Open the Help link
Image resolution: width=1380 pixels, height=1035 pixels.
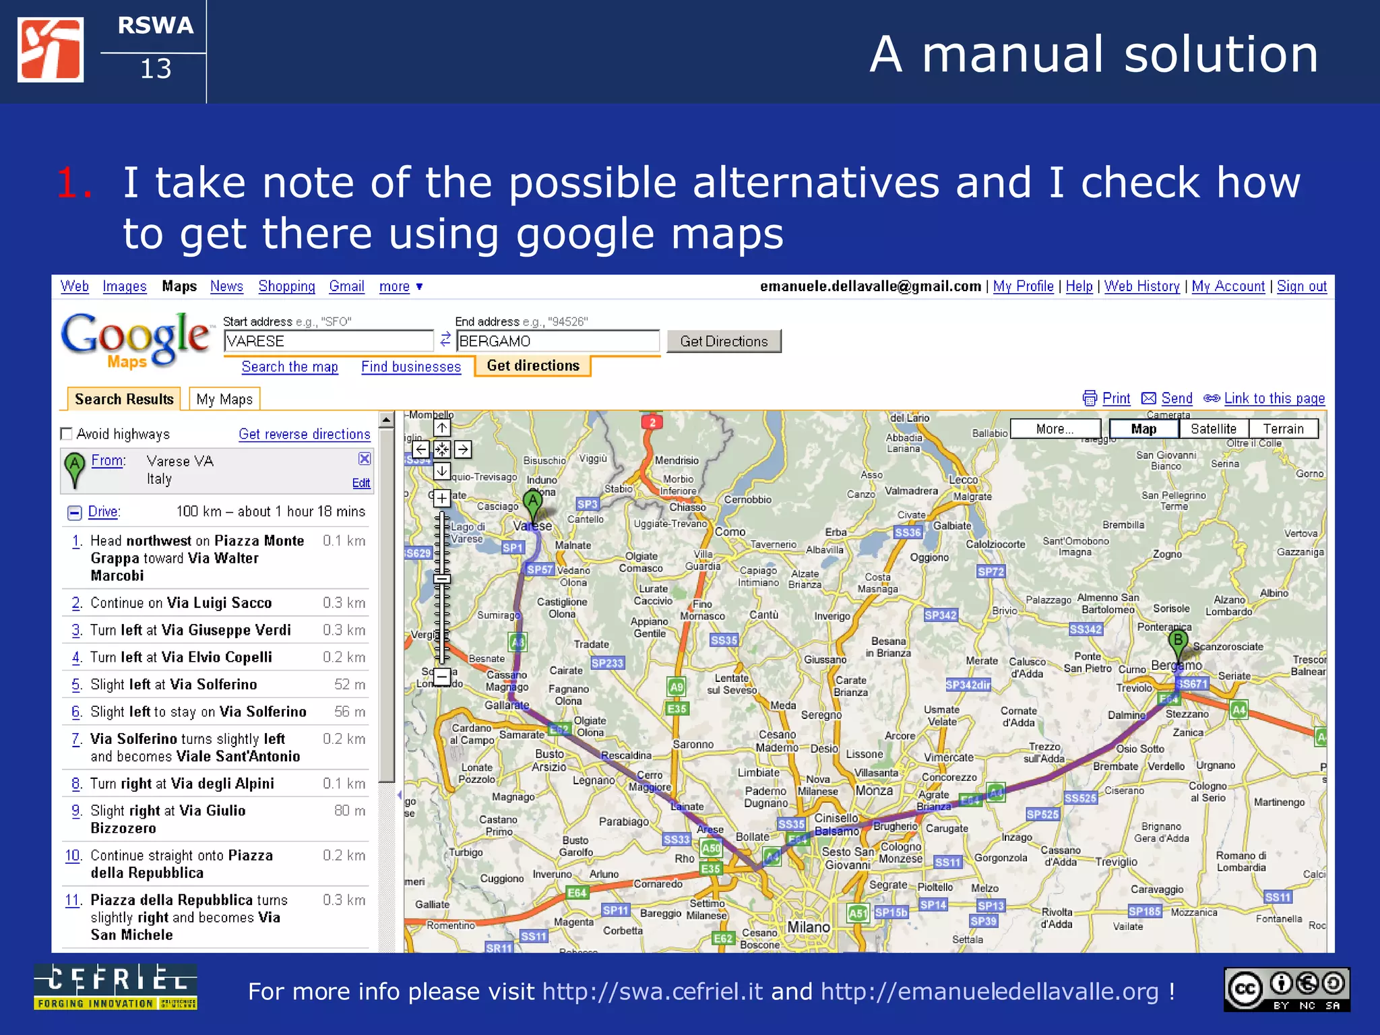[1079, 286]
